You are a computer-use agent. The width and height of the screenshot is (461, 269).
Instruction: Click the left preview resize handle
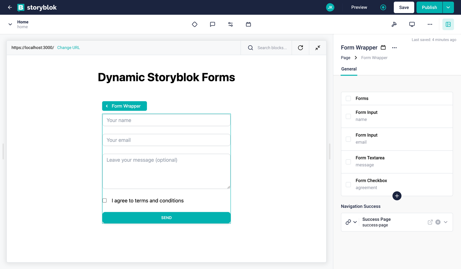(3, 151)
